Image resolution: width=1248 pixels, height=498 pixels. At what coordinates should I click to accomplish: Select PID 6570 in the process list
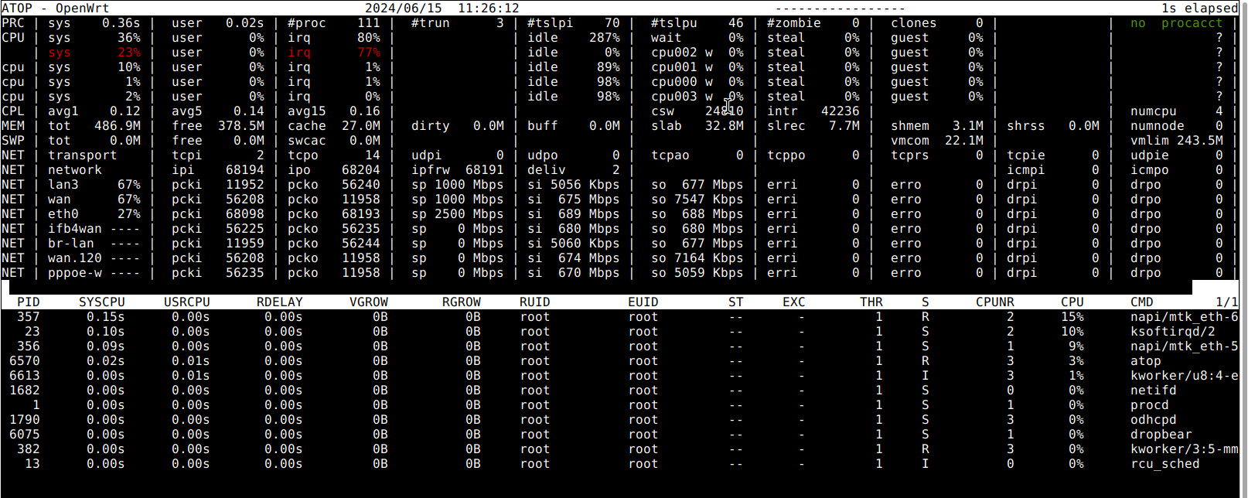click(25, 361)
